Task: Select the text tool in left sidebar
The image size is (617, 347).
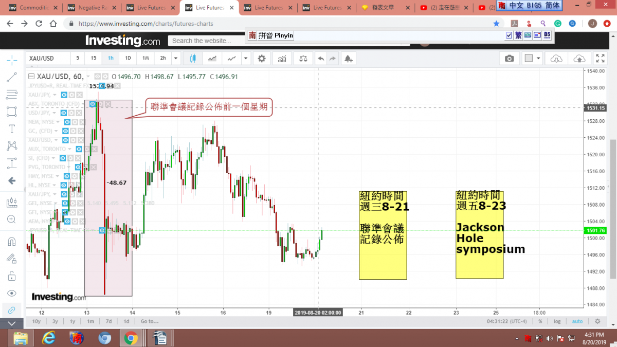Action: 11,129
